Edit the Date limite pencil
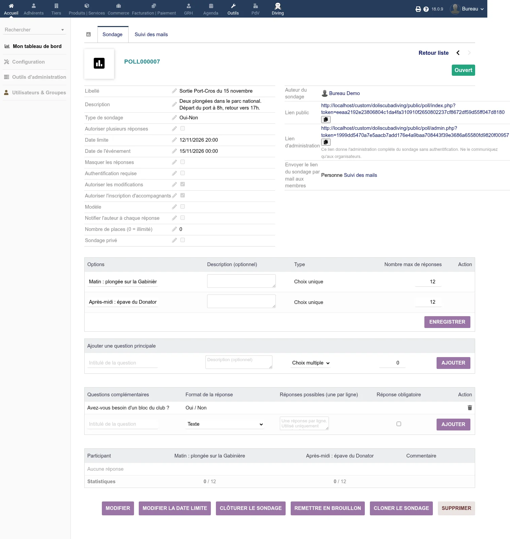 point(174,140)
